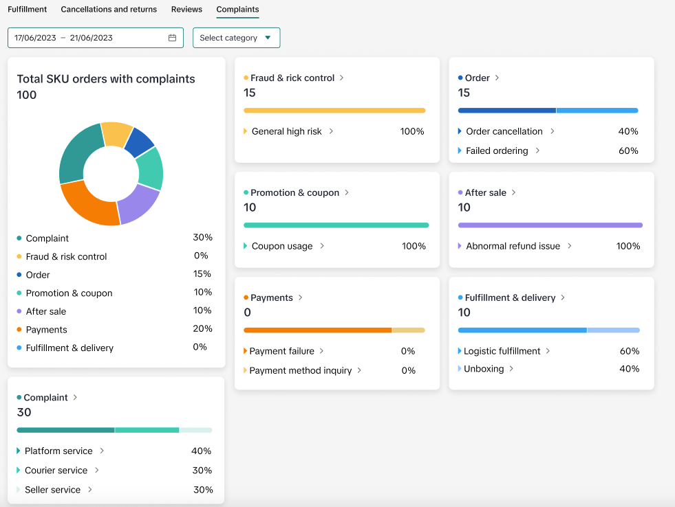Expand the Payment failure row

pos(322,351)
